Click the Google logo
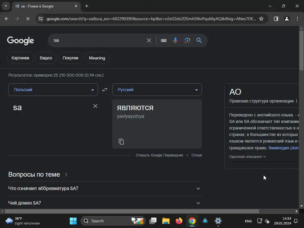Image resolution: width=304 pixels, height=228 pixels. point(20,40)
